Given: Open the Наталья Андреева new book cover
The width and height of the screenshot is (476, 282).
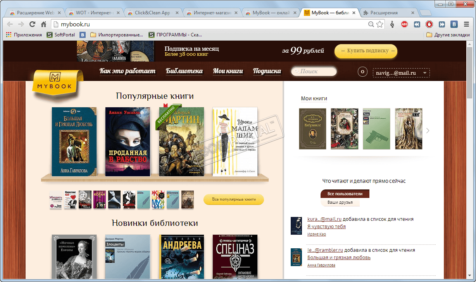Looking at the screenshot, I should pos(181,256).
